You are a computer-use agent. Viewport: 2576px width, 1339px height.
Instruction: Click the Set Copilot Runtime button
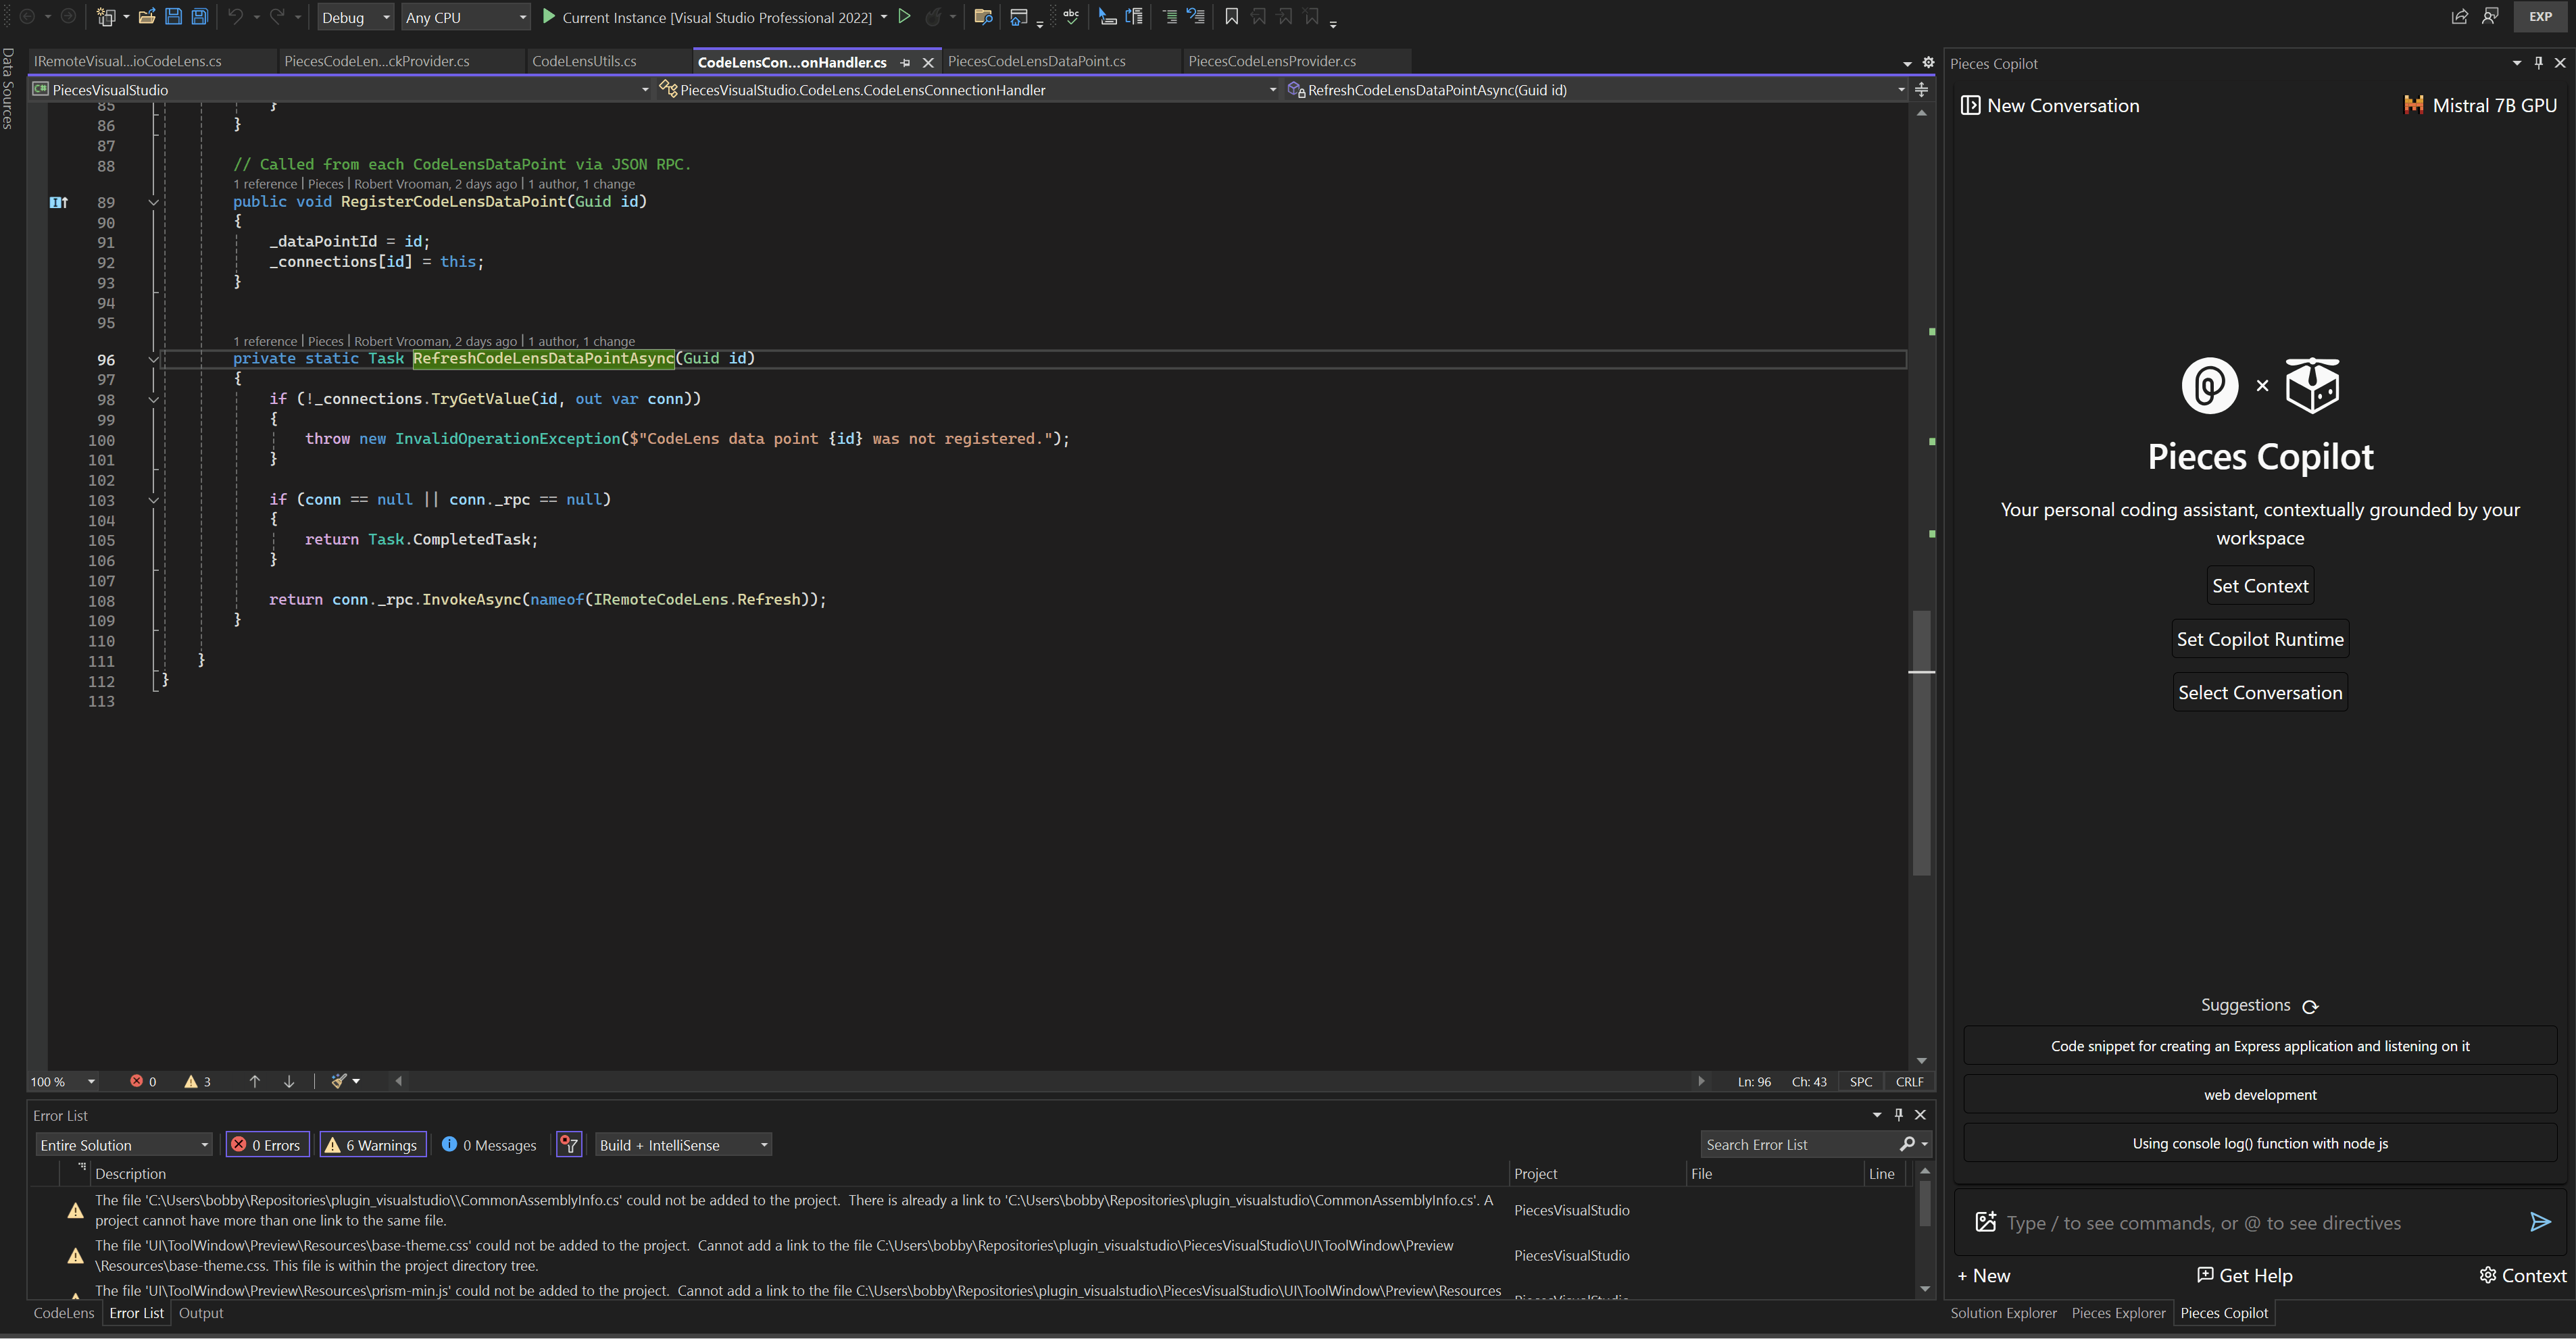tap(2260, 639)
